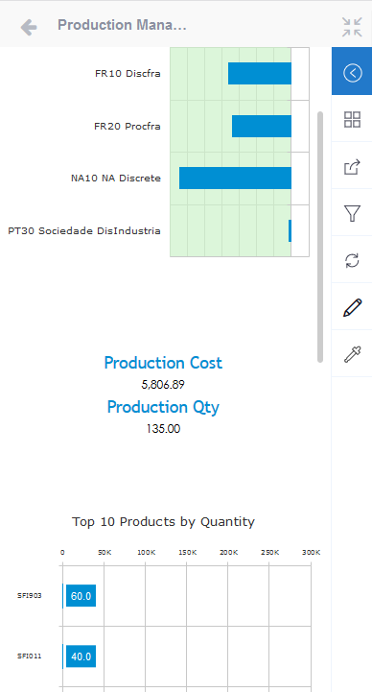Viewport: 372px width, 692px height.
Task: Select the SFI903 bar showing 60.0
Action: [80, 596]
